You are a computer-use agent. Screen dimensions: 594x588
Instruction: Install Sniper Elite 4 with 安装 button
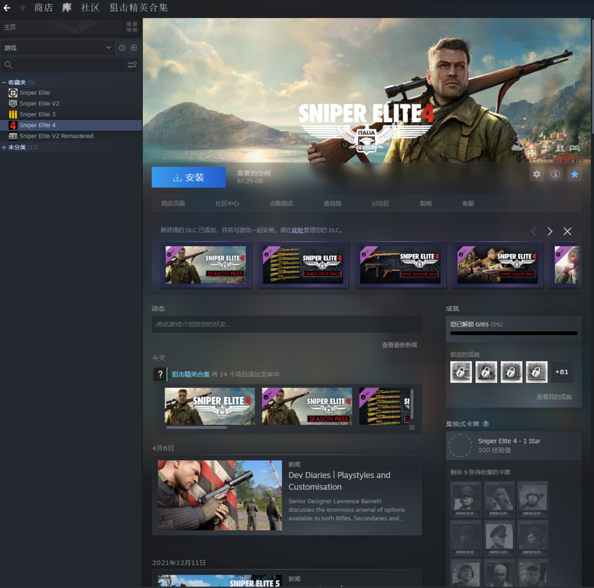click(x=189, y=177)
